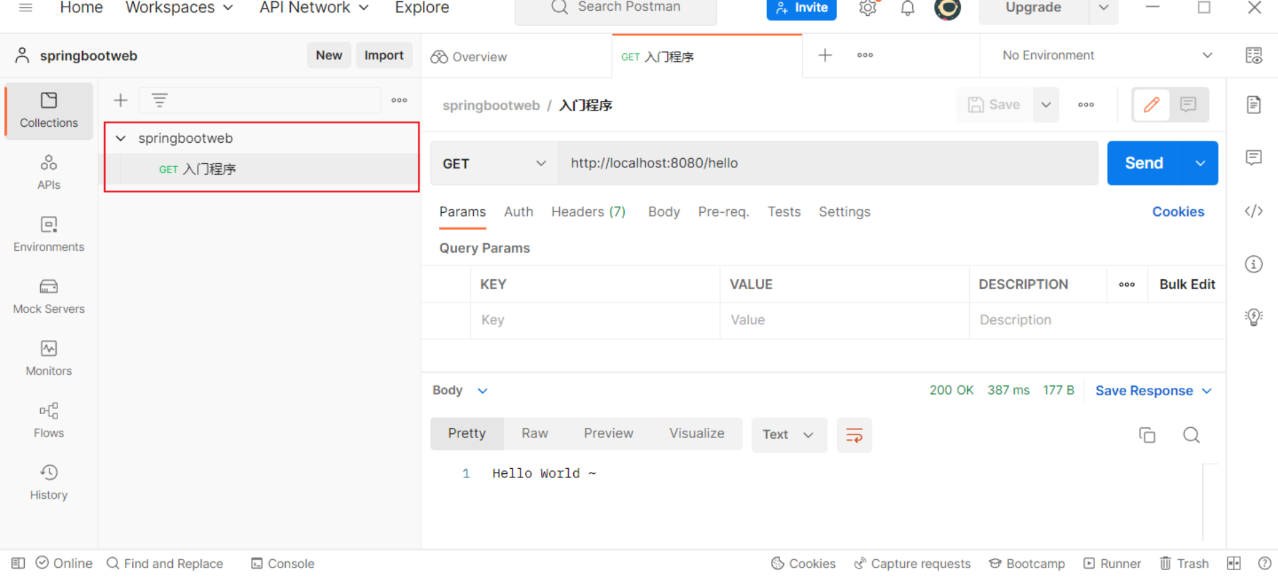Image resolution: width=1278 pixels, height=578 pixels.
Task: Click the Send button
Action: coord(1144,163)
